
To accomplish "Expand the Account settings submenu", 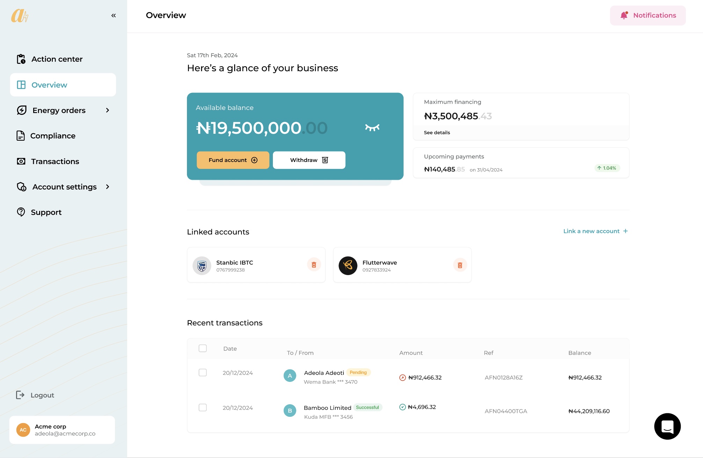I will 108,187.
